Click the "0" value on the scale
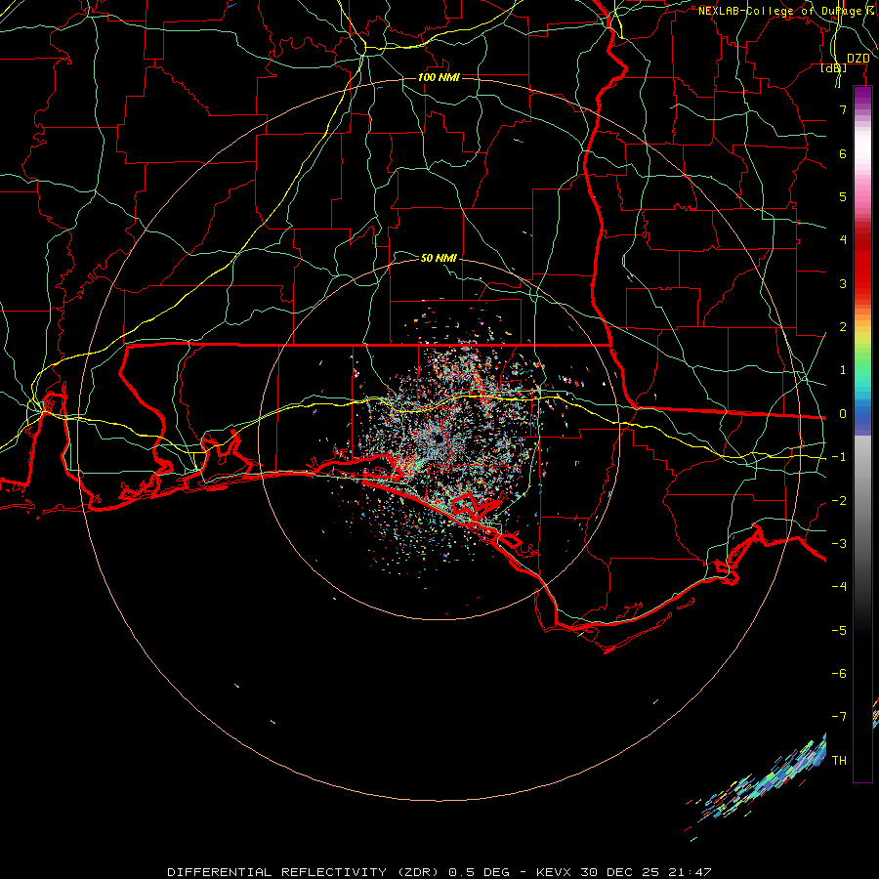Image resolution: width=879 pixels, height=879 pixels. point(843,414)
